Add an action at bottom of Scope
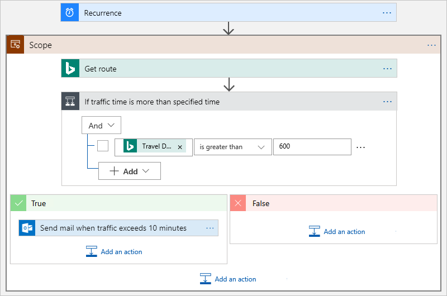The image size is (447, 296). (x=228, y=279)
